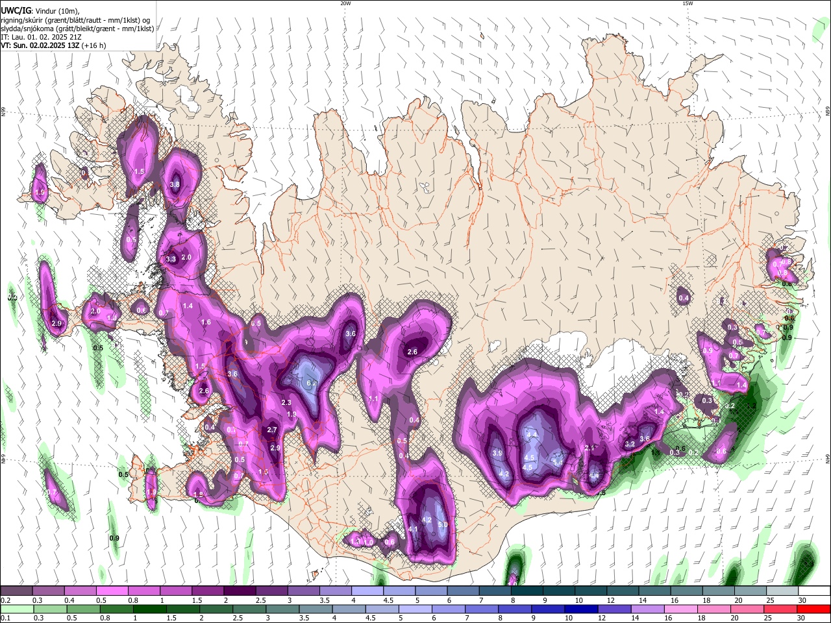Pick the pale green swatch between 0.1 and 0.3

coord(16,609)
